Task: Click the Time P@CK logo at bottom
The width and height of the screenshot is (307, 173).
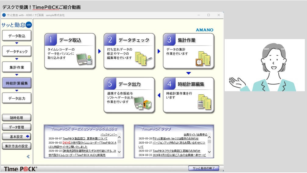Action: [x=20, y=169]
